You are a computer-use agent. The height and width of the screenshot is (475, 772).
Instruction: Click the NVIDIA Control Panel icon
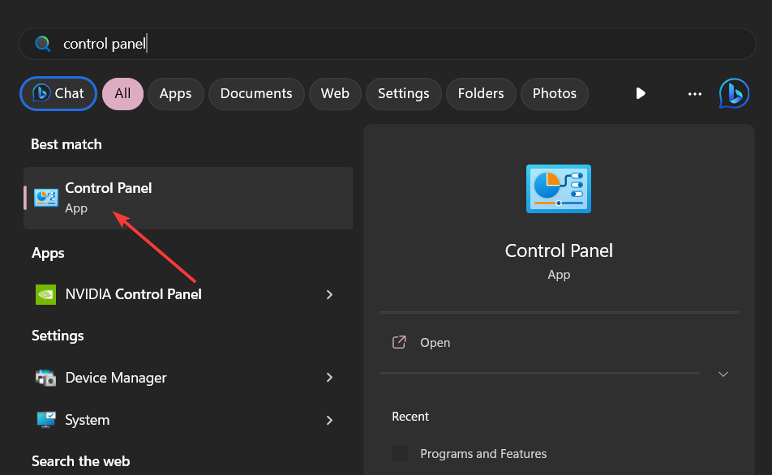[x=46, y=294]
